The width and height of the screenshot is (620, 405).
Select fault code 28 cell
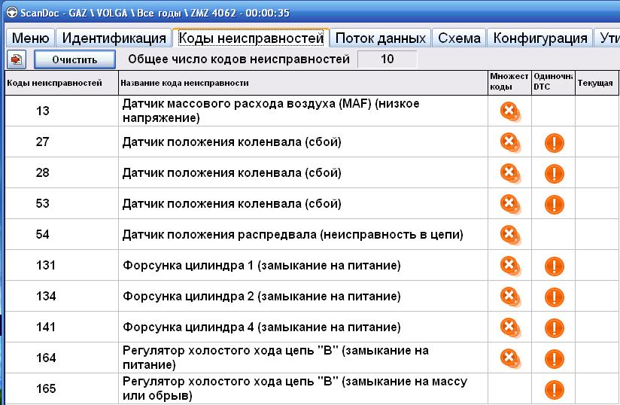[x=62, y=173]
